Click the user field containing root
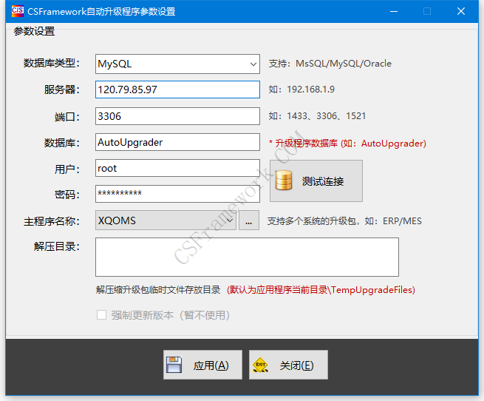Viewport: 484px width, 401px height. pyautogui.click(x=177, y=168)
